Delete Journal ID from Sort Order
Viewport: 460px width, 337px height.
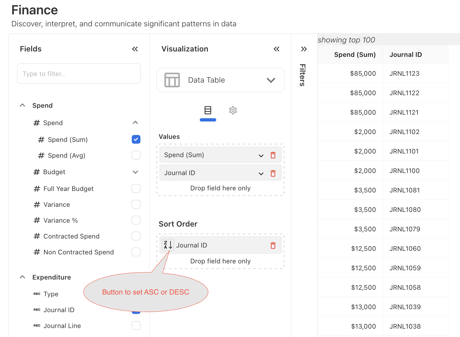point(273,245)
